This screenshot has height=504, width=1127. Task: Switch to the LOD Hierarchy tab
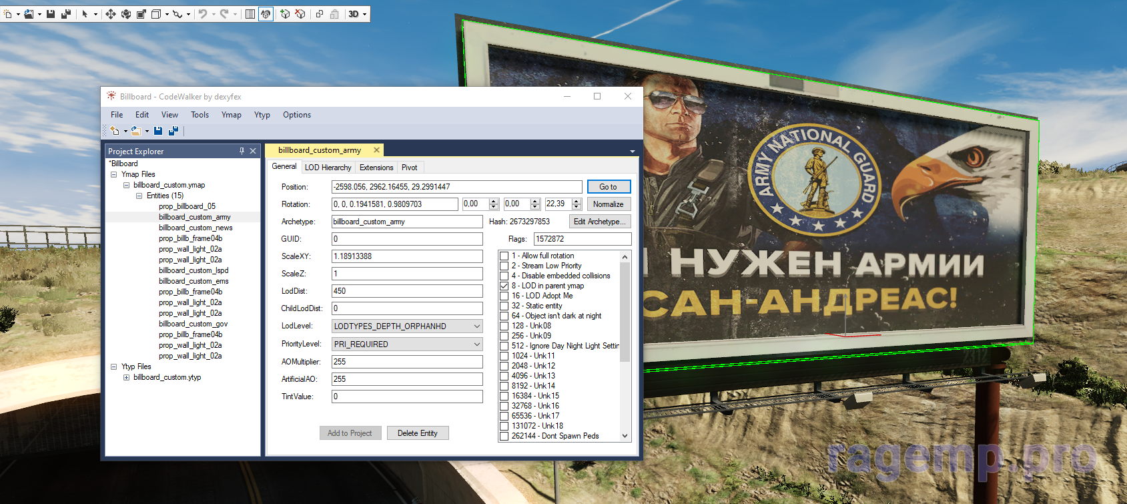coord(328,168)
